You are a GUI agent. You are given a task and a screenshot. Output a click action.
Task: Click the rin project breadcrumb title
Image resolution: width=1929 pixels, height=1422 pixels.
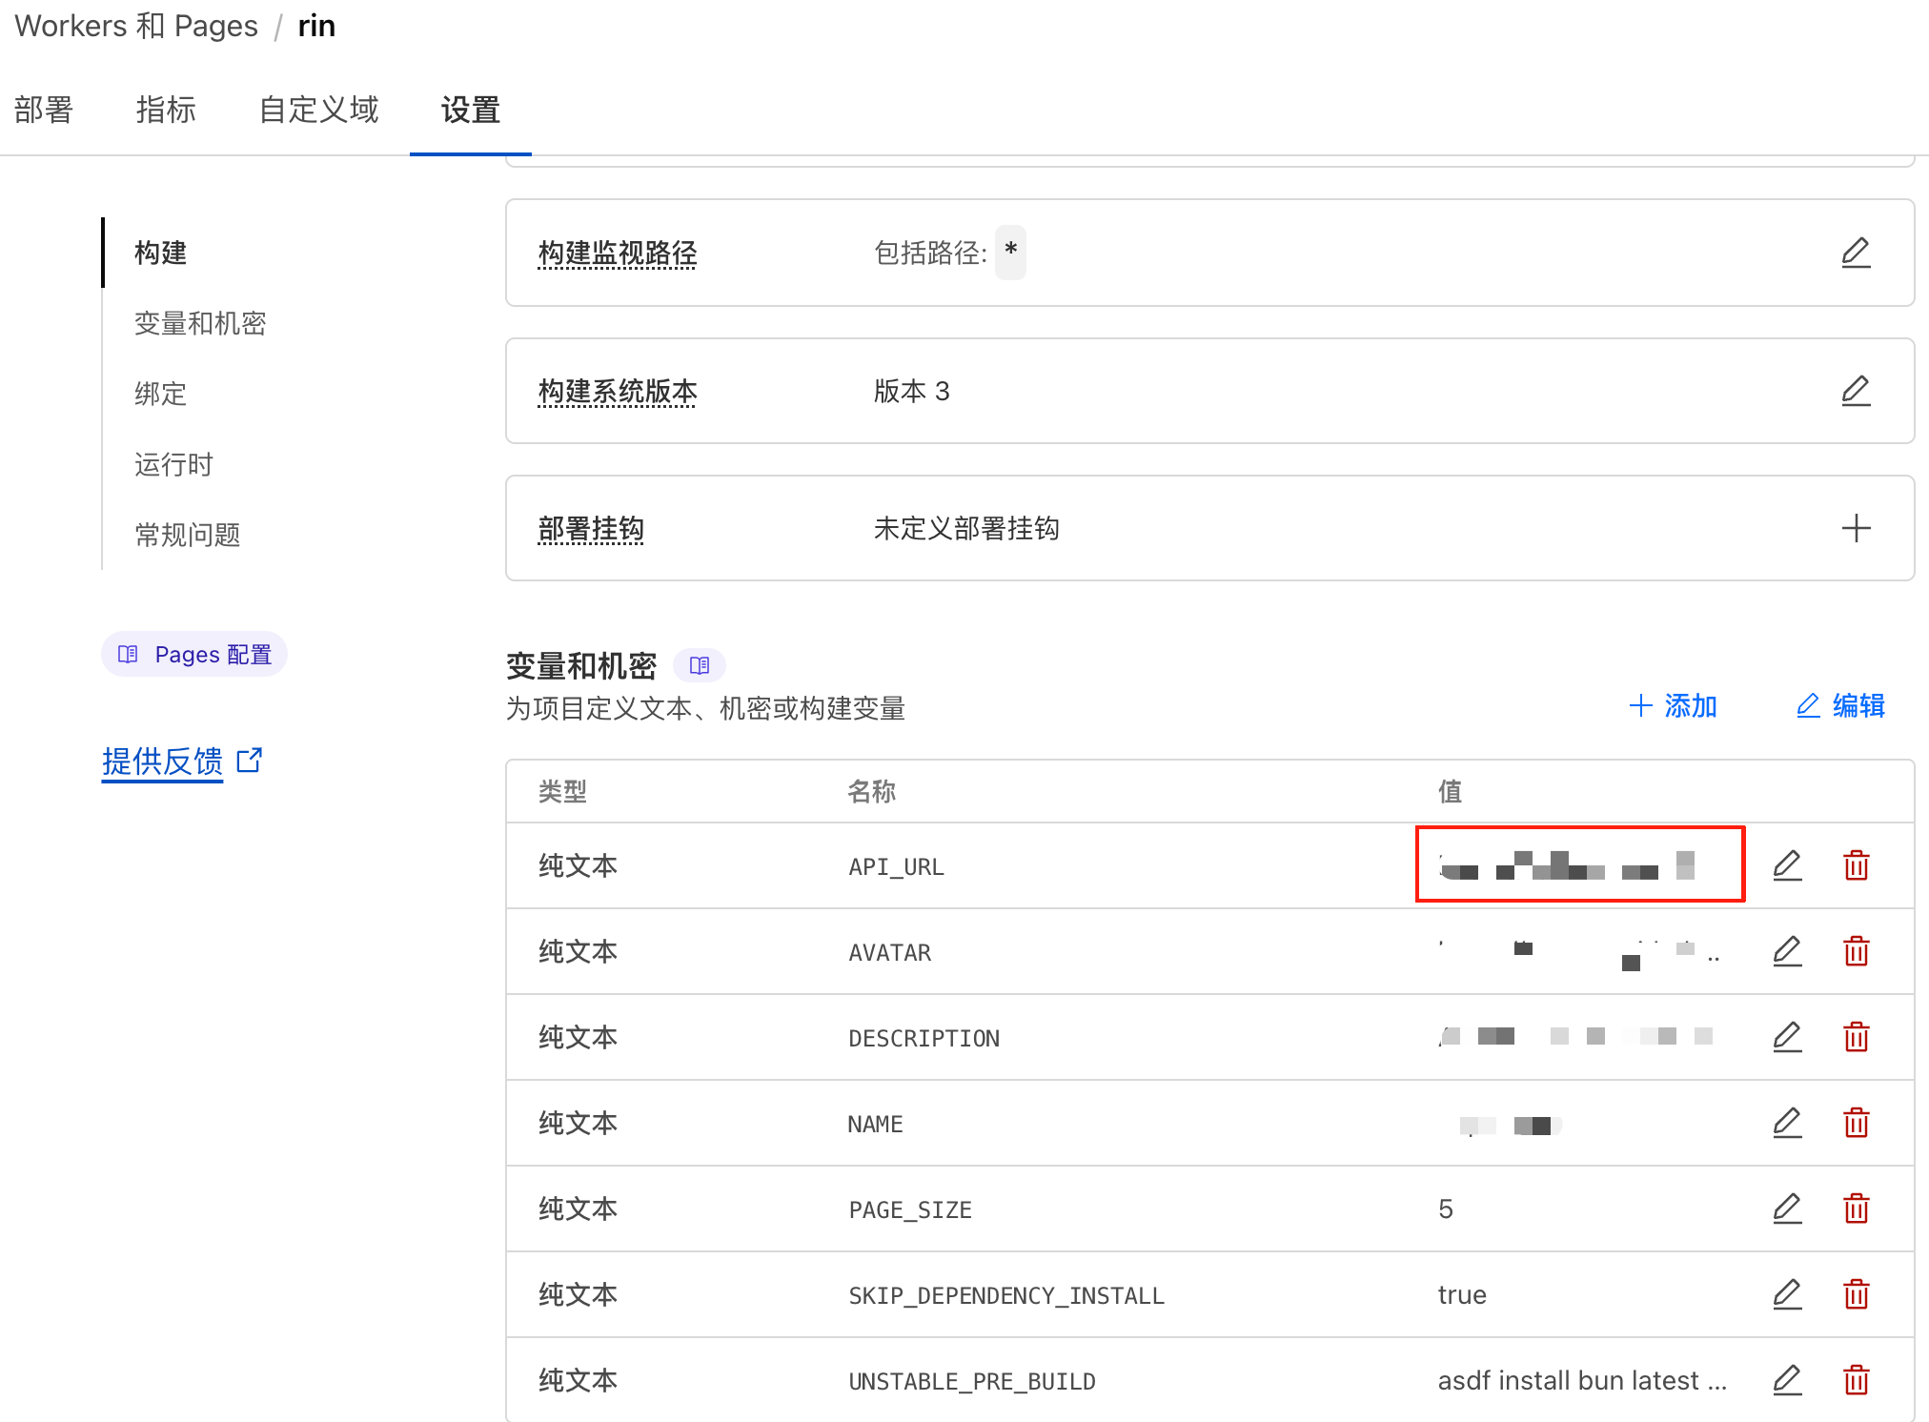coord(316,26)
